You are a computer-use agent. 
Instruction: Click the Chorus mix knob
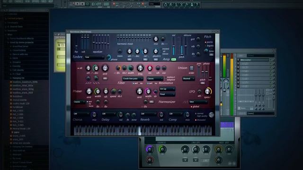[94, 115]
